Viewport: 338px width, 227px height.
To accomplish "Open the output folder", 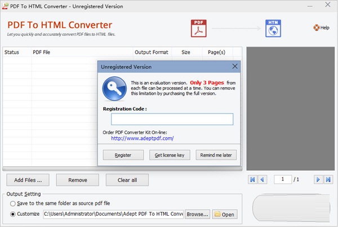I will click(x=225, y=214).
